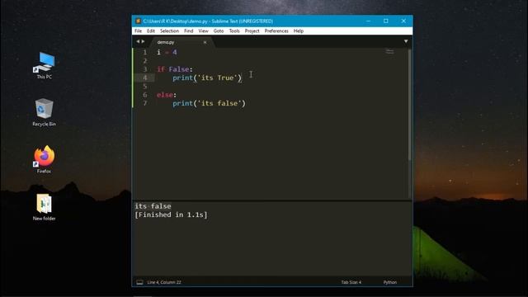Open the Selection menu
Image resolution: width=528 pixels, height=297 pixels.
point(169,31)
